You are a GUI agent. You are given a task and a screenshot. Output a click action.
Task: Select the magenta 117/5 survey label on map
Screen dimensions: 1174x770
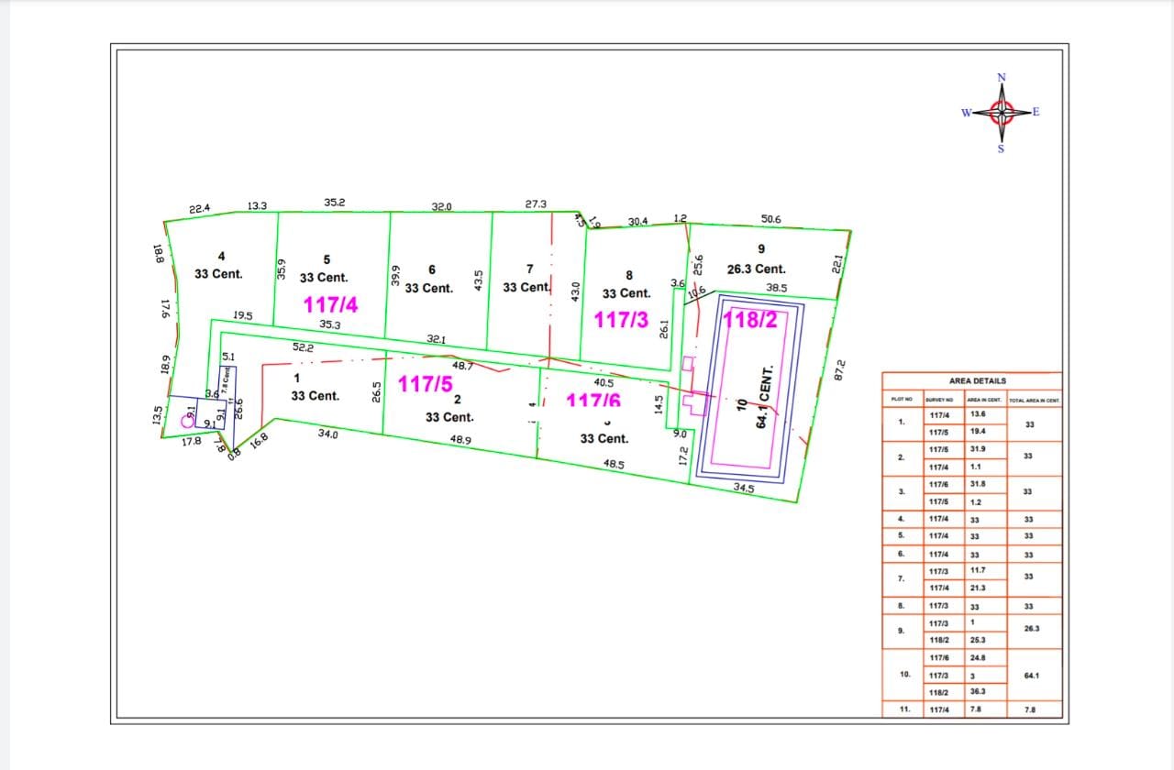426,383
